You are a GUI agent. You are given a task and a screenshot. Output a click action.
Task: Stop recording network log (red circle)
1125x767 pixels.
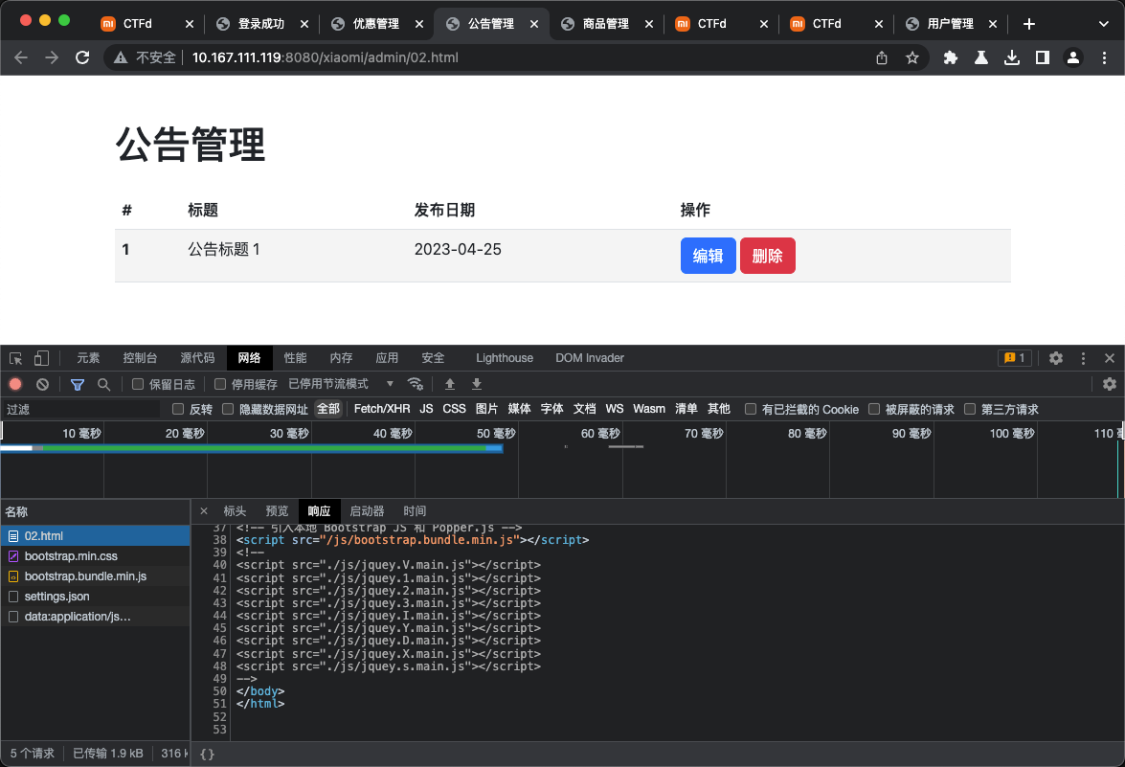pos(14,383)
